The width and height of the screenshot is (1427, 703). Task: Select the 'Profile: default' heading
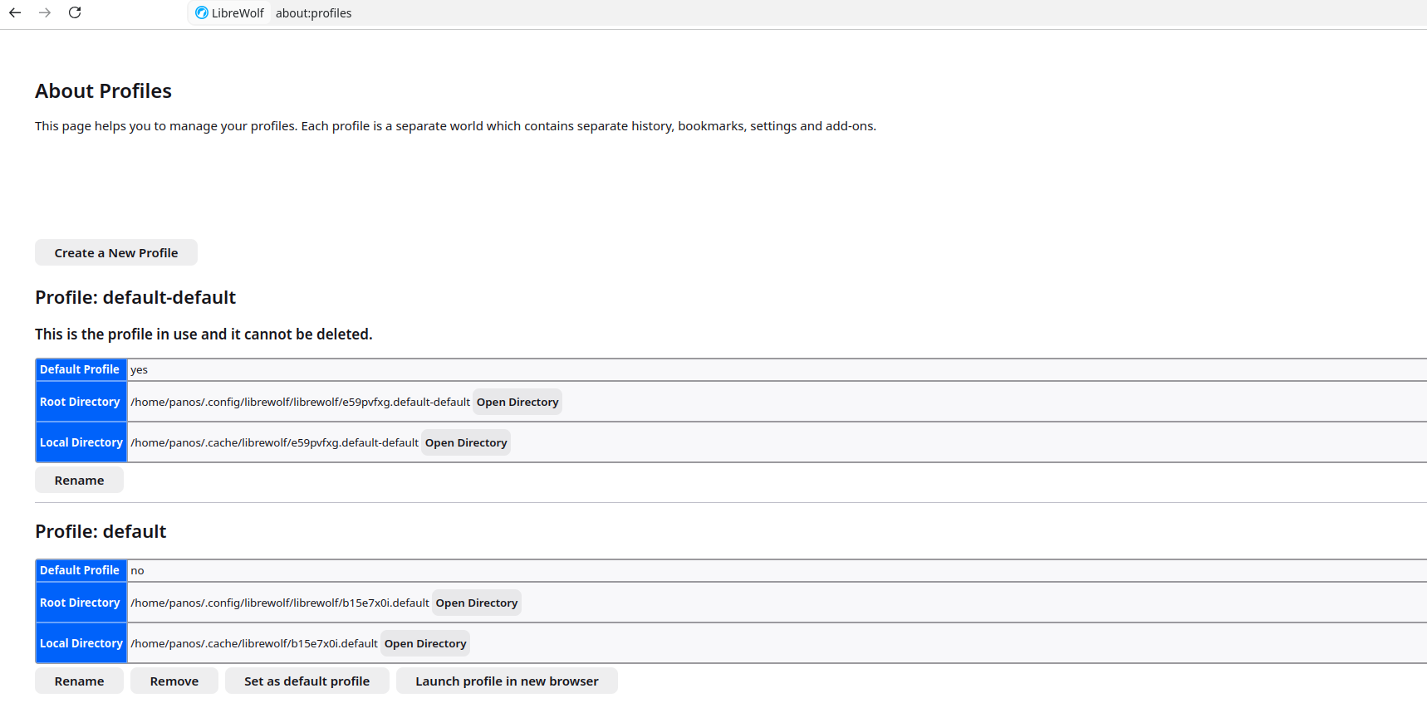[x=101, y=531]
